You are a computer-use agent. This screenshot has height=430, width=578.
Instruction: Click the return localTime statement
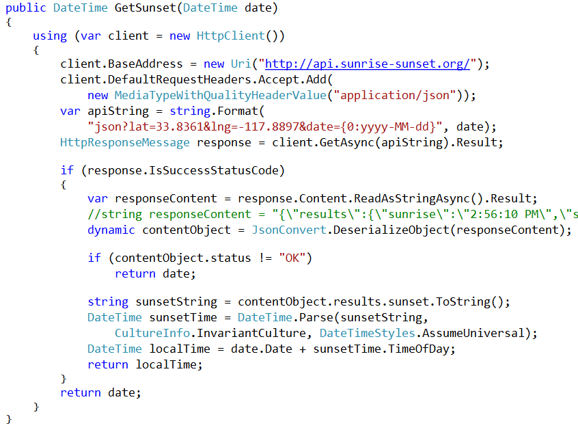click(145, 365)
